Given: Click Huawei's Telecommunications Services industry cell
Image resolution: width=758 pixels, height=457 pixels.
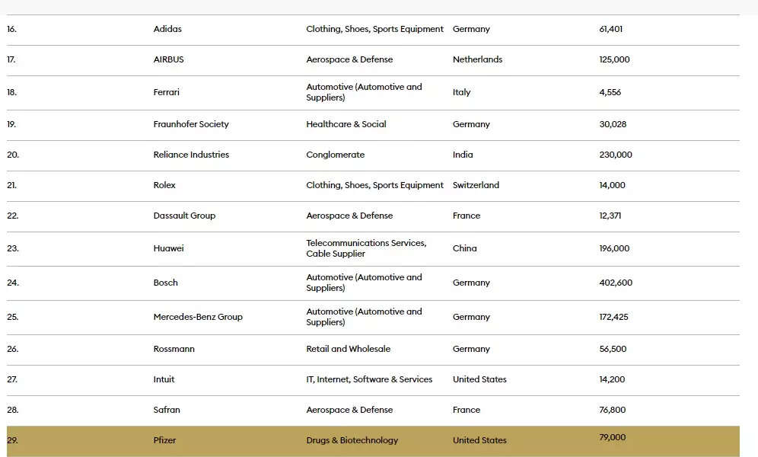Looking at the screenshot, I should click(x=366, y=248).
